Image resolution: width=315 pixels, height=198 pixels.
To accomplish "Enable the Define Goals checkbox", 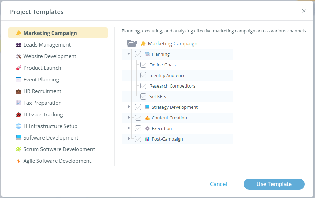I will click(x=143, y=64).
